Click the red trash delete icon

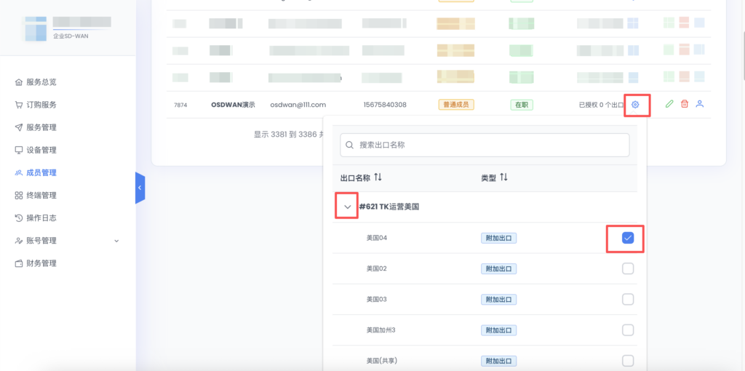[685, 104]
